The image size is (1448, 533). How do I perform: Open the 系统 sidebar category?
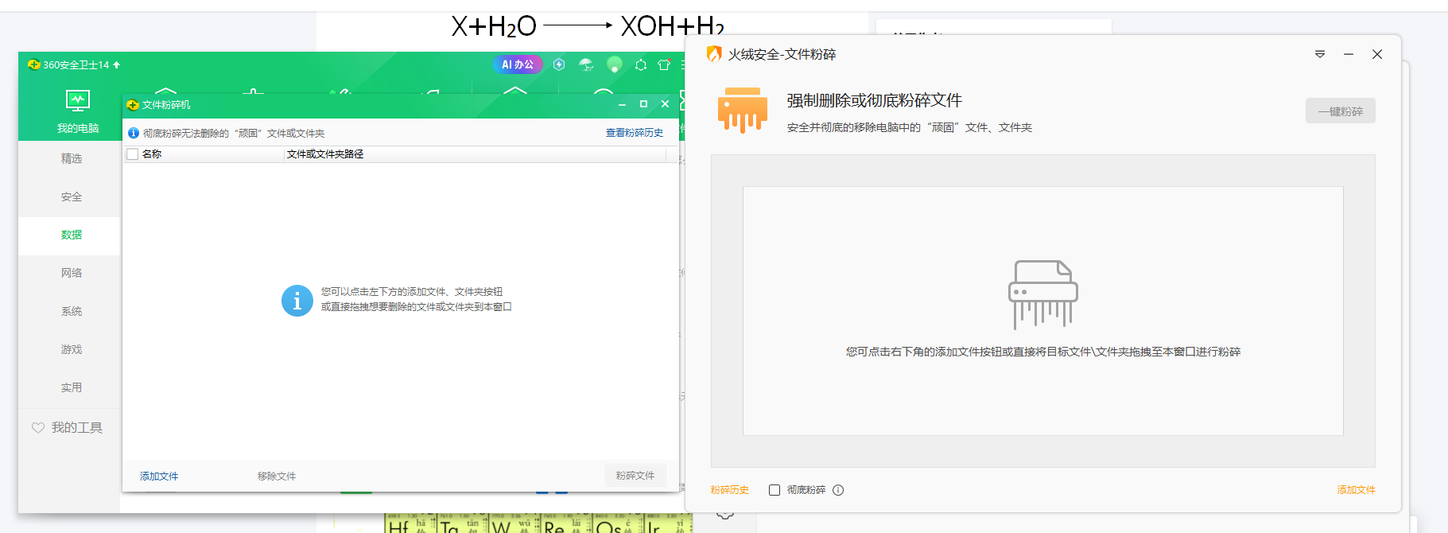(72, 311)
